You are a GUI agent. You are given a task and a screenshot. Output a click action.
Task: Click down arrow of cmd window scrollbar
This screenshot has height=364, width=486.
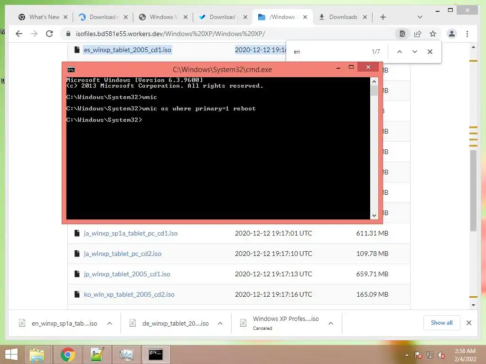(374, 216)
